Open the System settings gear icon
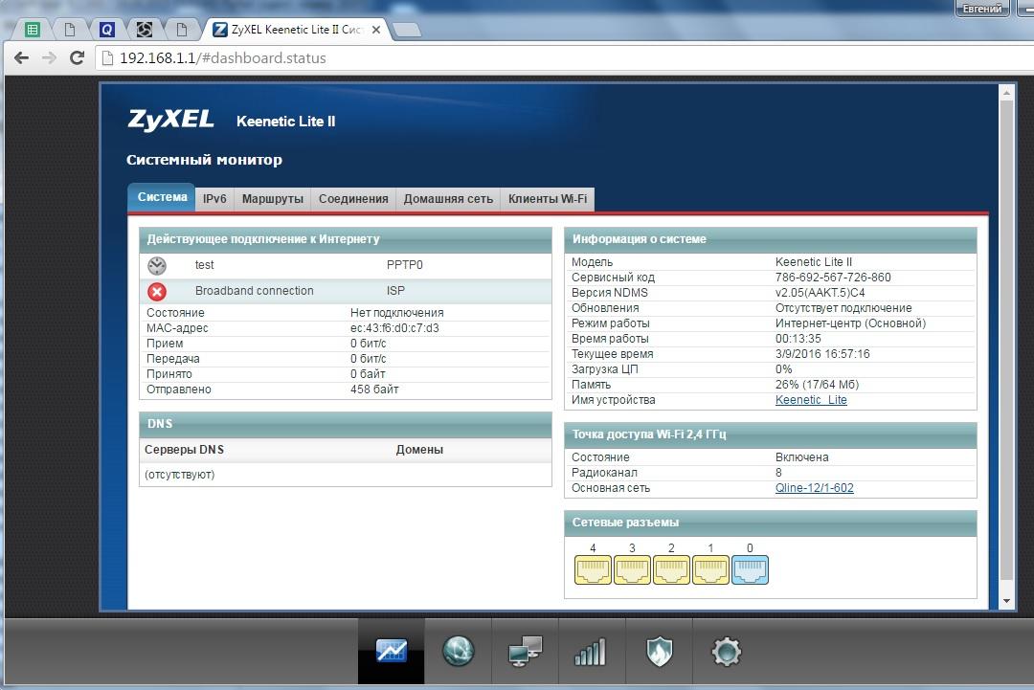The height and width of the screenshot is (690, 1034). [726, 652]
